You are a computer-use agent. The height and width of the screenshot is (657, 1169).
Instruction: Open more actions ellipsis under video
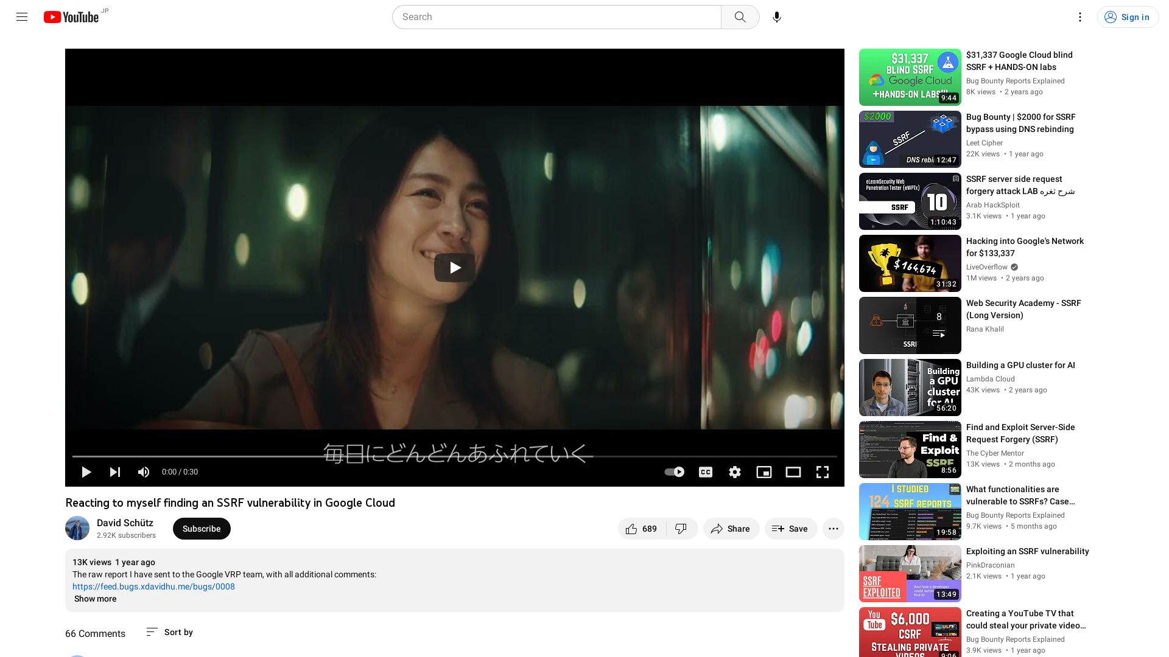point(834,529)
